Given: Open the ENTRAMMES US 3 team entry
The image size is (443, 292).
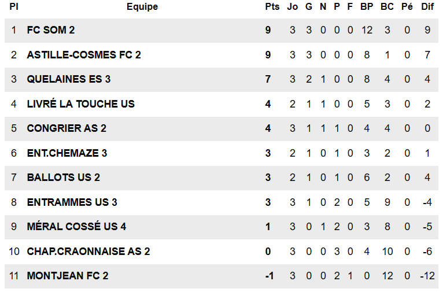Looking at the screenshot, I should point(72,202).
